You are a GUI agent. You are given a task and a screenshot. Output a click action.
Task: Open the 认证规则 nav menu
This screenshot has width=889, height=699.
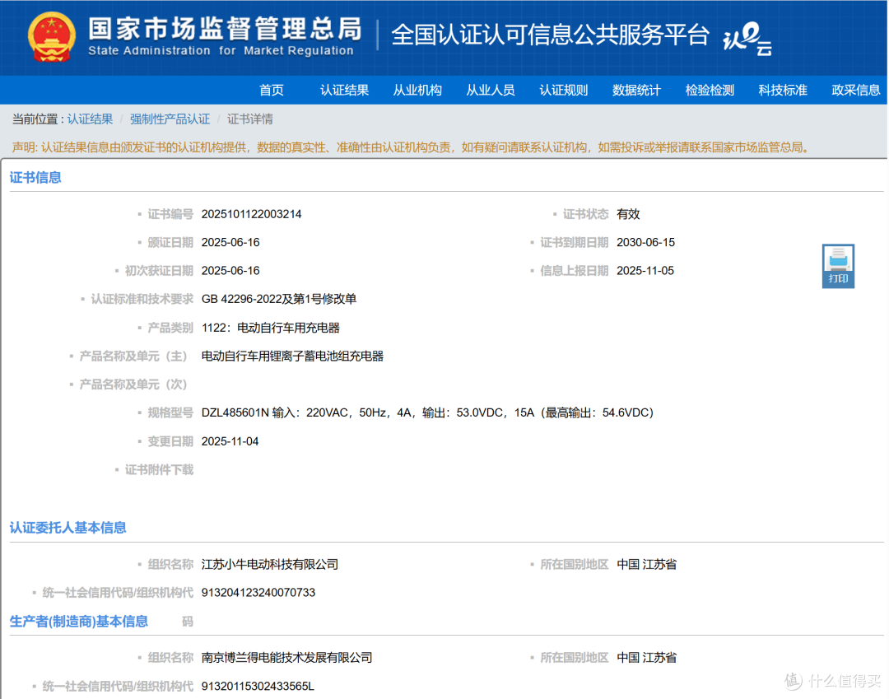[x=564, y=90]
